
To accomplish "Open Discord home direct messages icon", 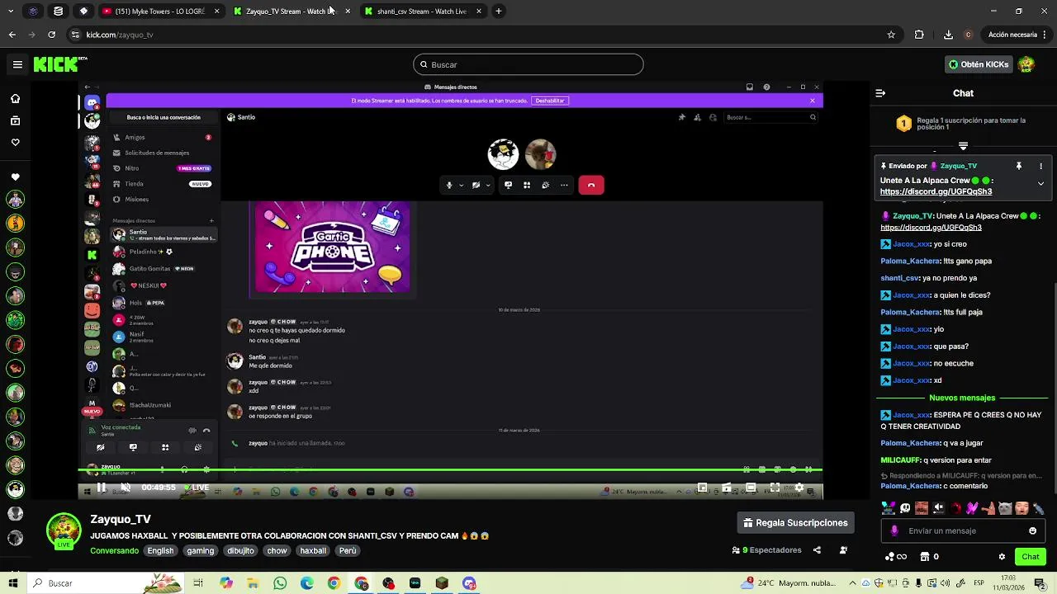I will [x=92, y=102].
